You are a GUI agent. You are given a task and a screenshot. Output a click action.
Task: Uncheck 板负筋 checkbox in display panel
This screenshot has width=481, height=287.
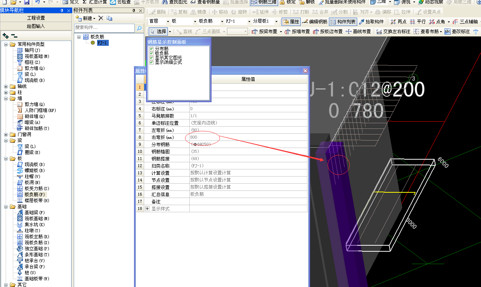coord(151,53)
